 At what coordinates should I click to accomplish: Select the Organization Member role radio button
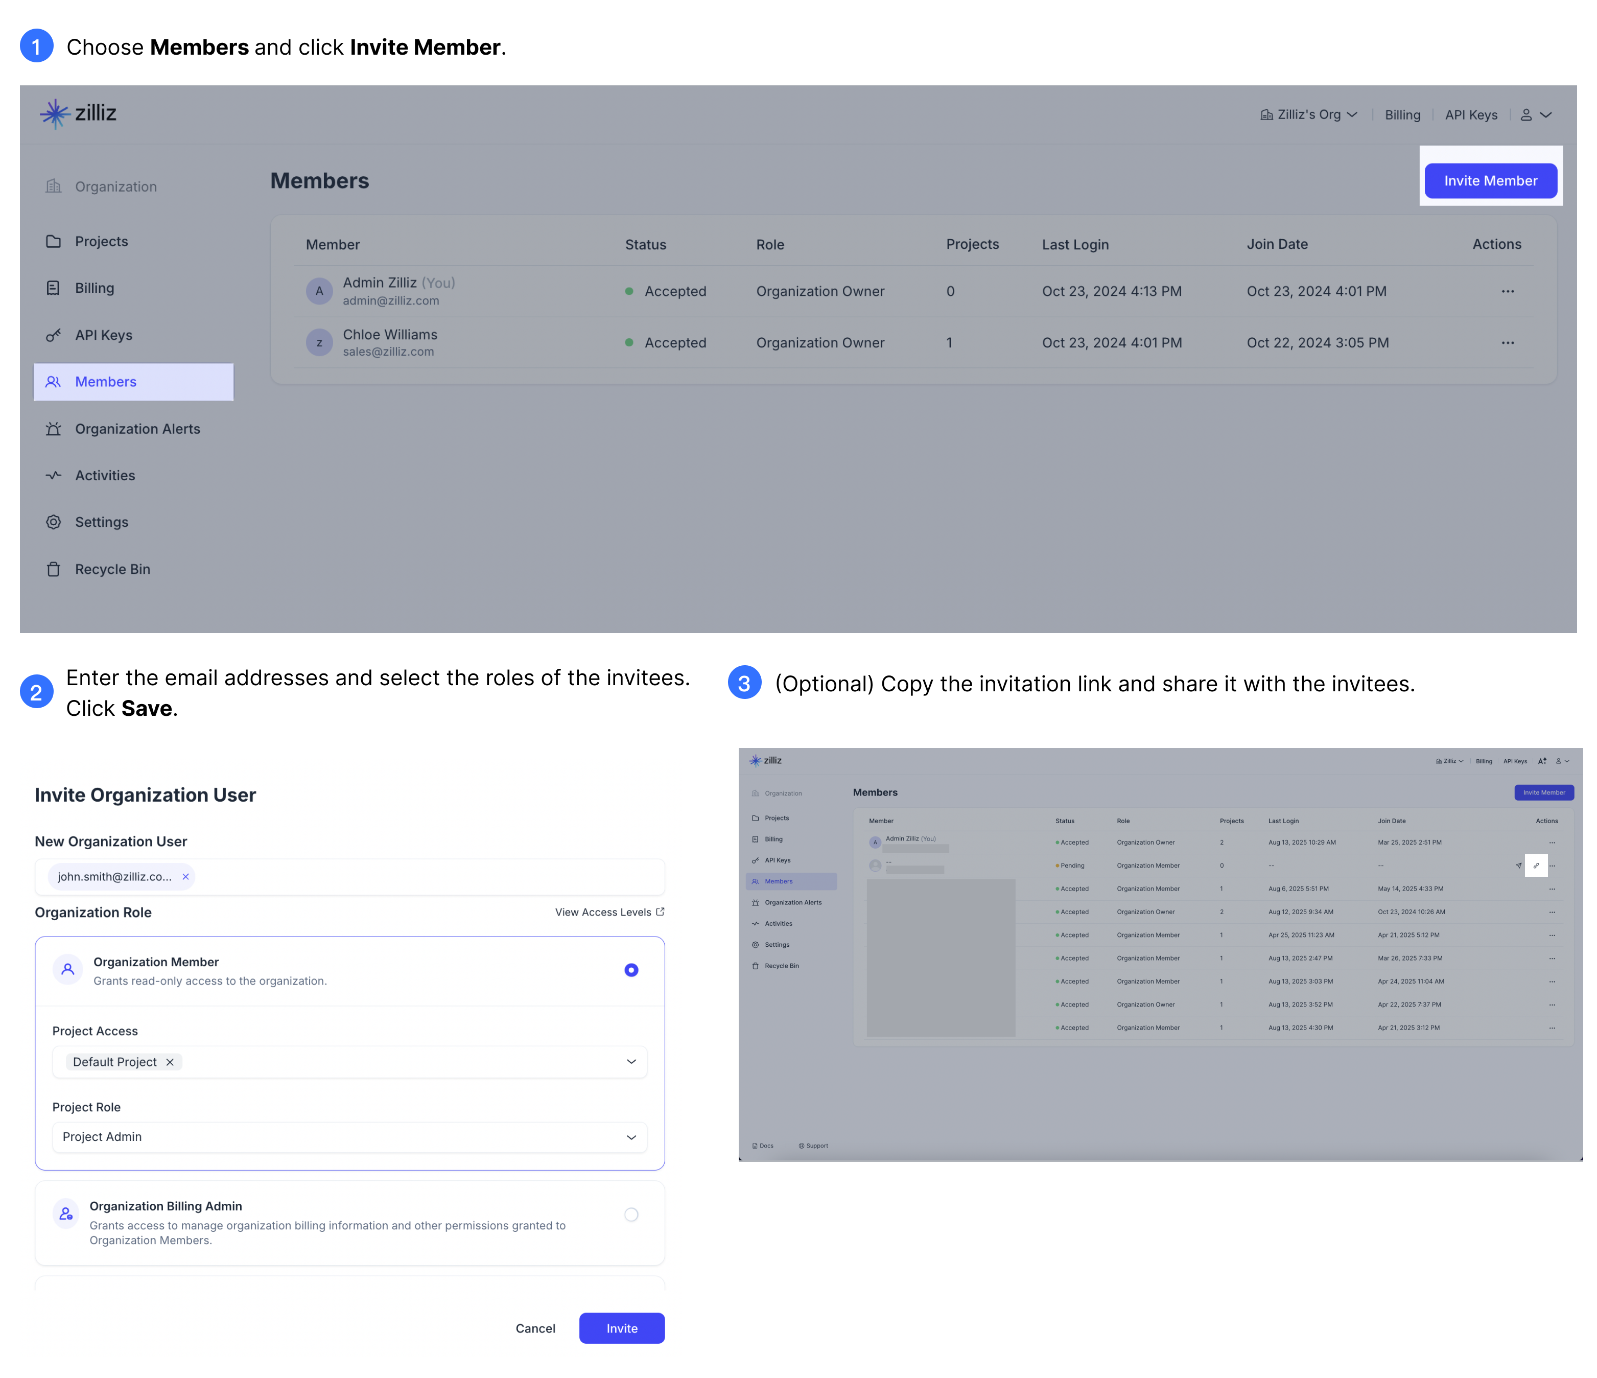point(631,970)
